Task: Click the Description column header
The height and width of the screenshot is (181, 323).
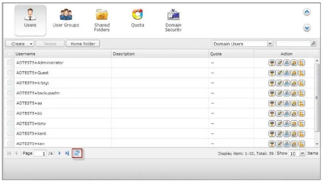Action: pos(160,54)
